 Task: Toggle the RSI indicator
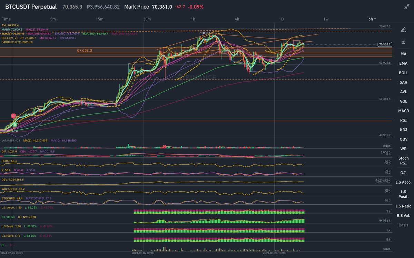(403, 120)
